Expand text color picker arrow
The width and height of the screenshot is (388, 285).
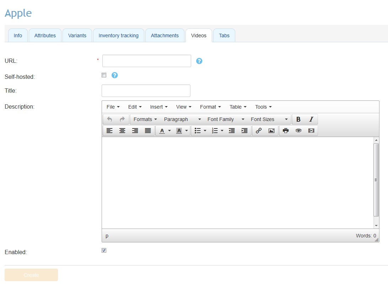pyautogui.click(x=169, y=131)
